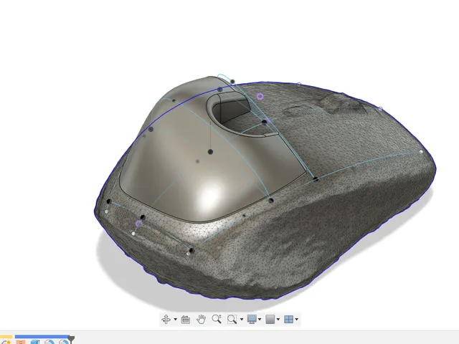Open Display Settings monitor icon
This screenshot has height=344, width=459.
click(x=252, y=319)
